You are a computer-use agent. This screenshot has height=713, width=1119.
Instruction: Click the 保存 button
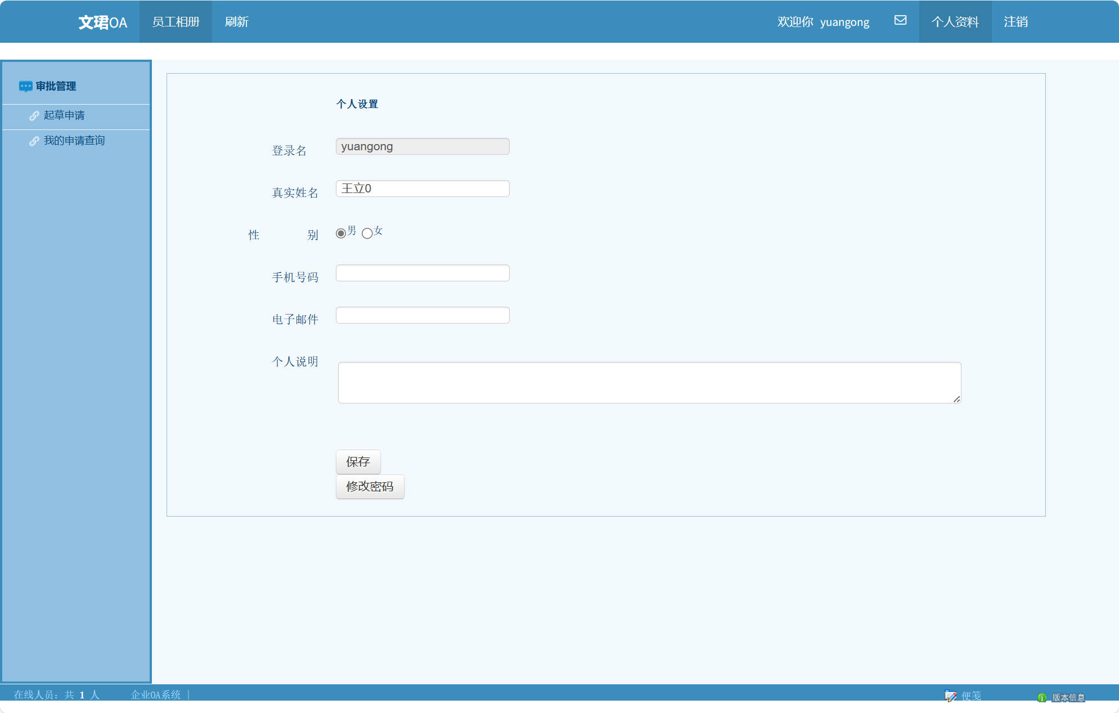(358, 461)
